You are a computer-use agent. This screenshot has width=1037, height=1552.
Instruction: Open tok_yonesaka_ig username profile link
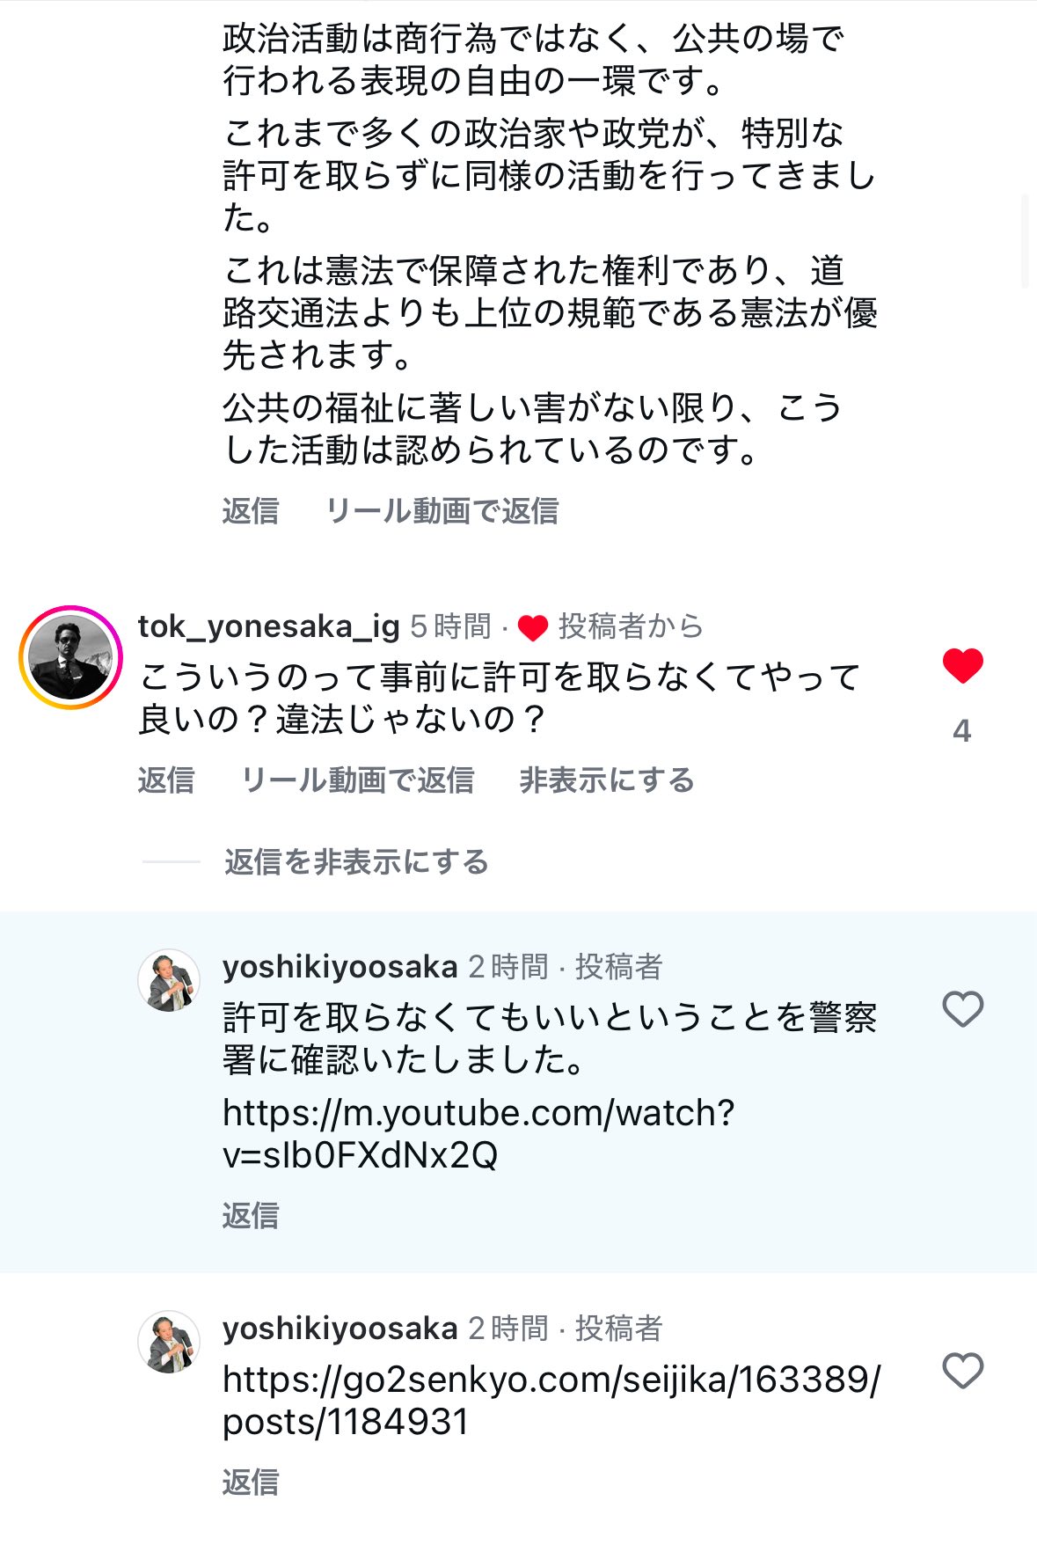click(268, 626)
